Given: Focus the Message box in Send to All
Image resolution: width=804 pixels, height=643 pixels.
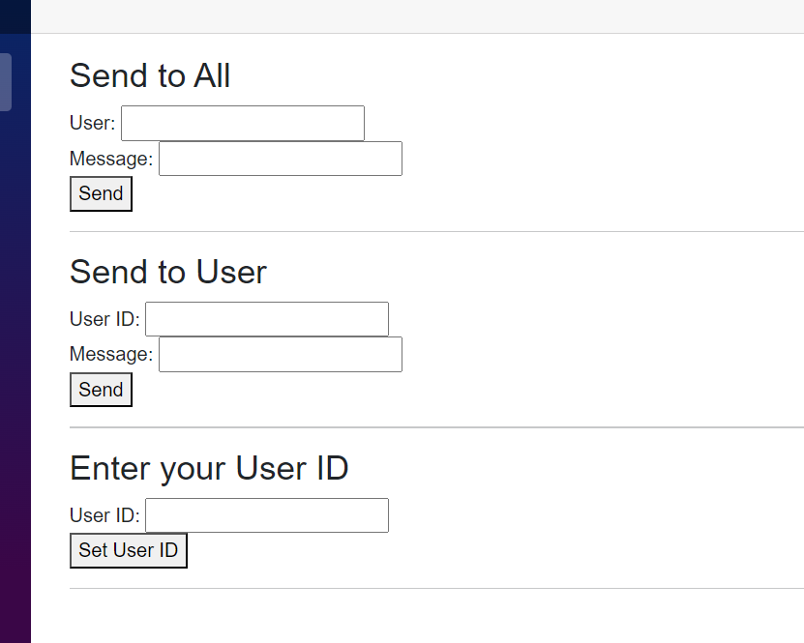Looking at the screenshot, I should (x=280, y=159).
